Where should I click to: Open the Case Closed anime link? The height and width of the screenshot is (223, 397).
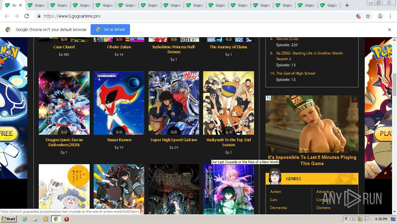tap(64, 47)
